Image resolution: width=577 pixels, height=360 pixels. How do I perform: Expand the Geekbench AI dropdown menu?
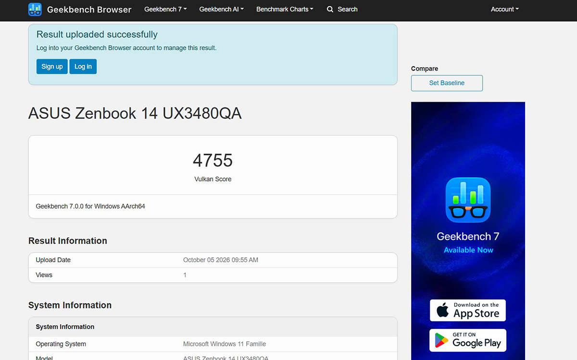coord(222,9)
